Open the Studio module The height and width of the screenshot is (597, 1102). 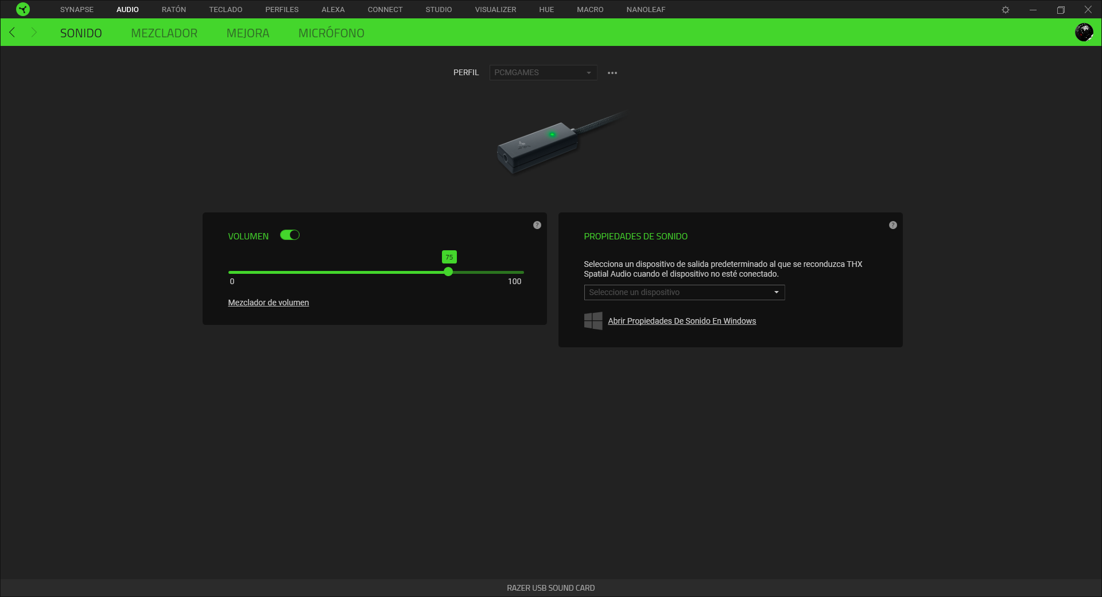[x=439, y=10]
